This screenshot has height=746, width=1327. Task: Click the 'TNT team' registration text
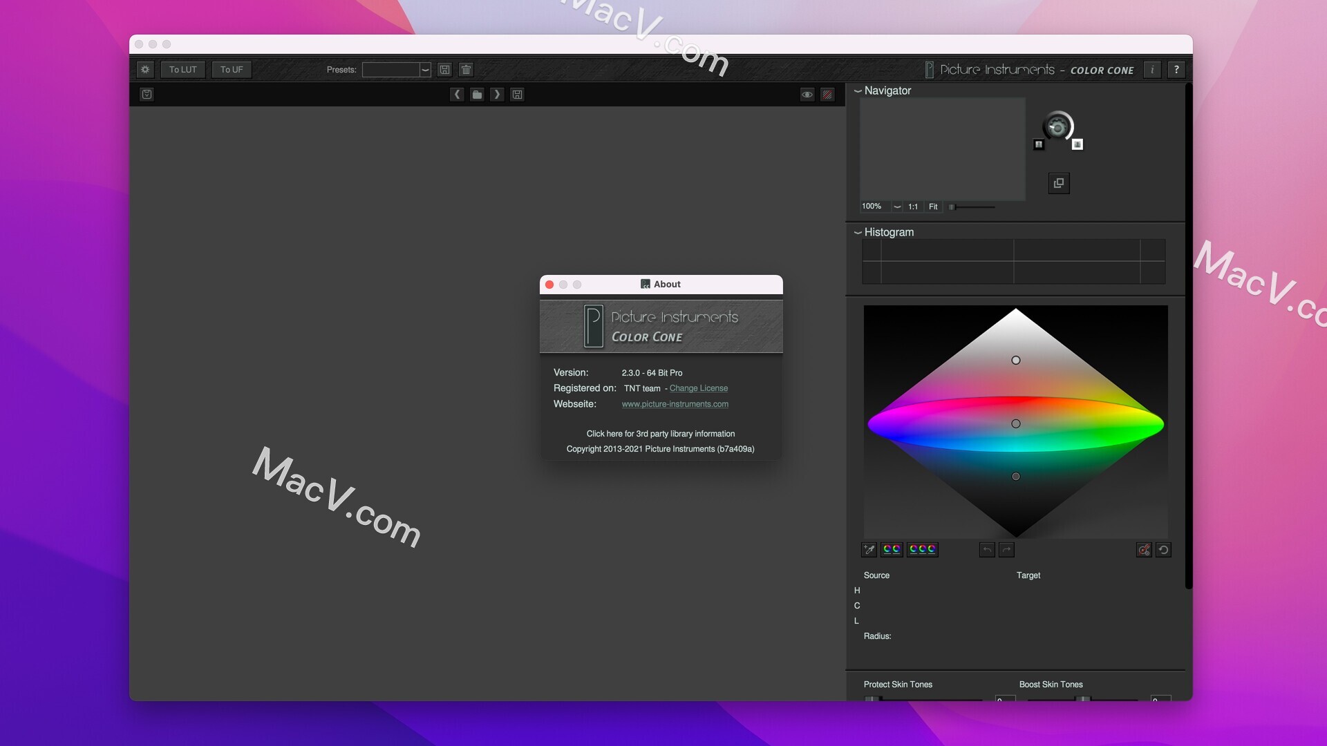[x=642, y=389]
